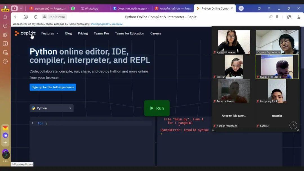Open the screenshot tool icon in sidebar

tap(5, 53)
